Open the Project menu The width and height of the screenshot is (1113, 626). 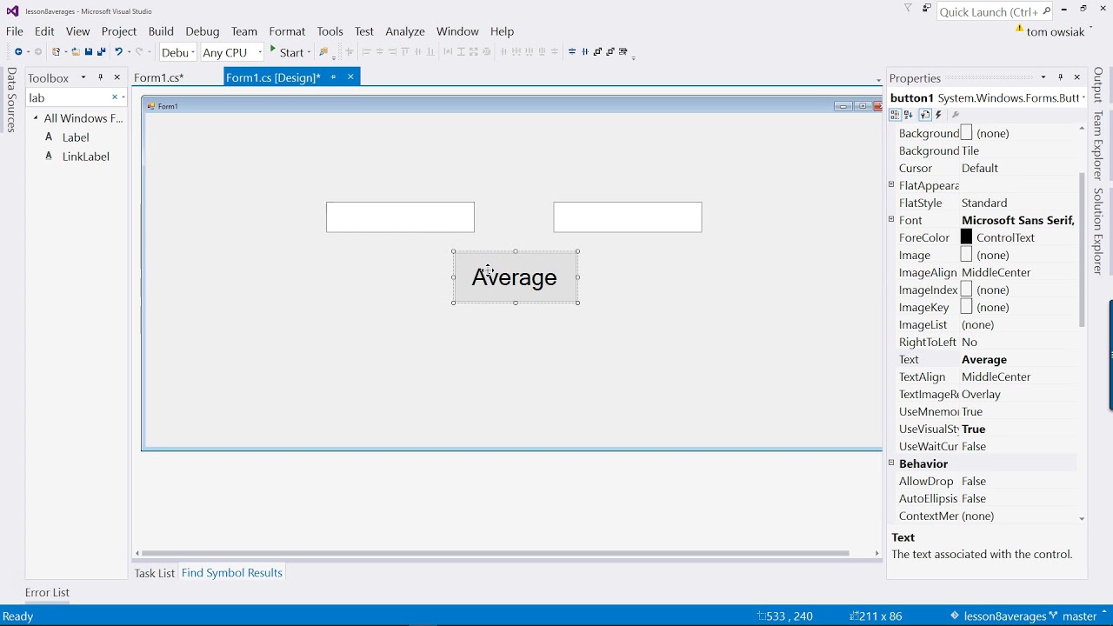(119, 31)
